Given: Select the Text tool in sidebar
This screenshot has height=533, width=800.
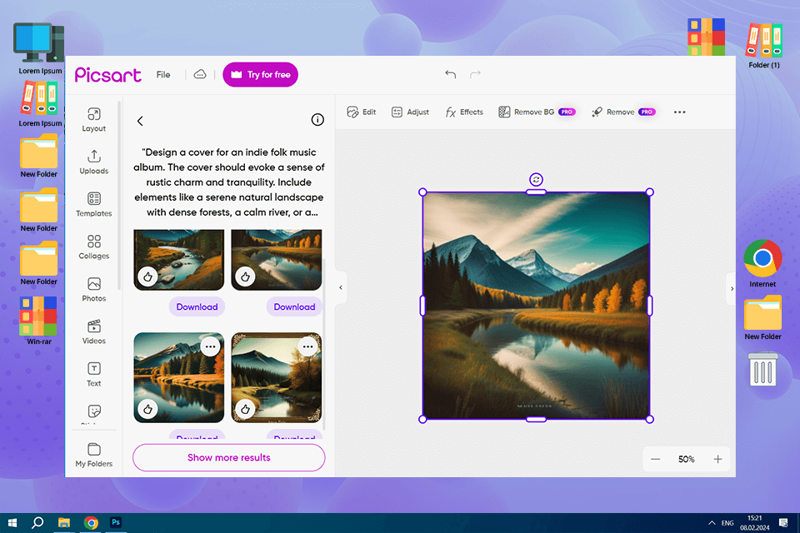Looking at the screenshot, I should tap(94, 374).
